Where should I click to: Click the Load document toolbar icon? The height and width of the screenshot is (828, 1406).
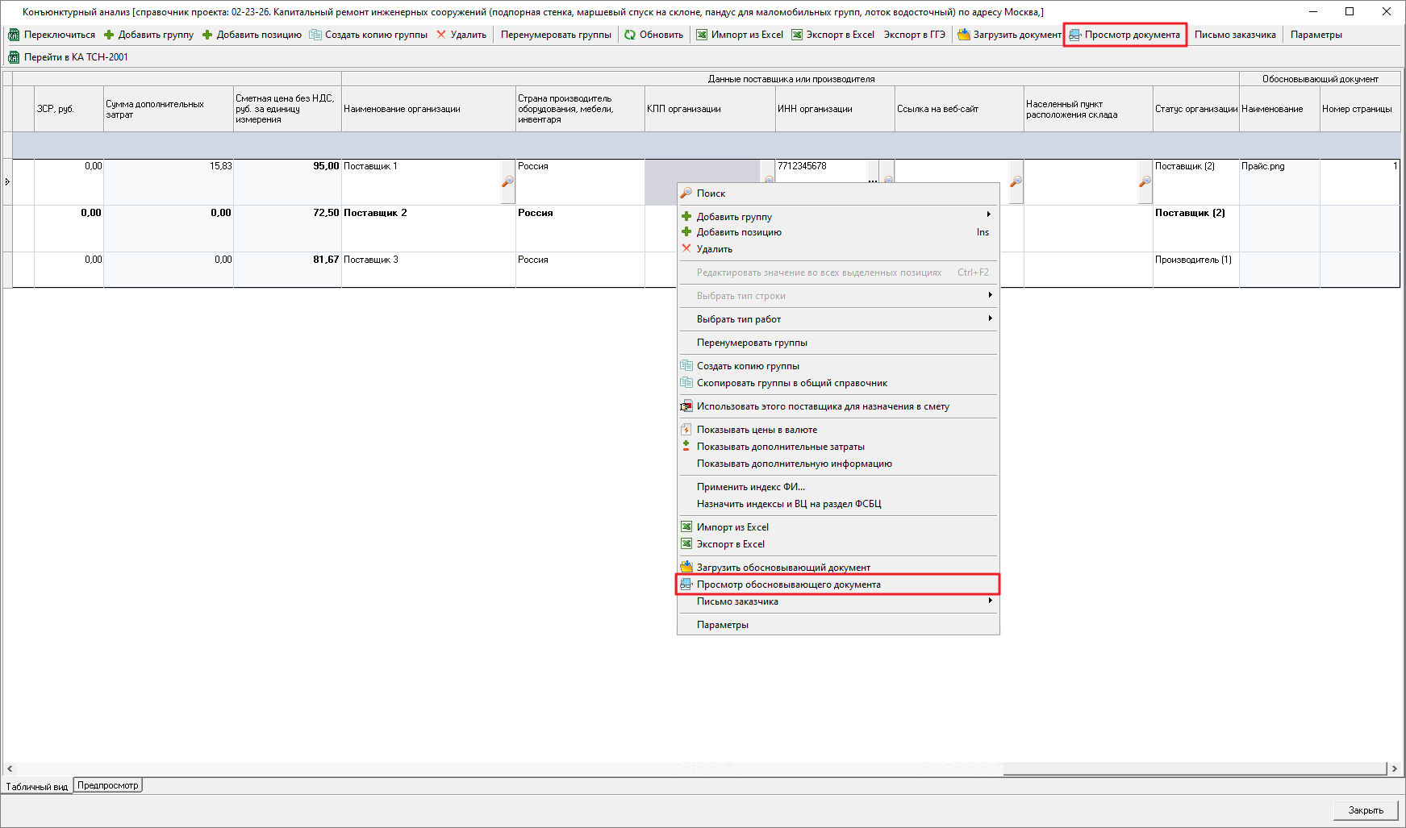click(963, 35)
